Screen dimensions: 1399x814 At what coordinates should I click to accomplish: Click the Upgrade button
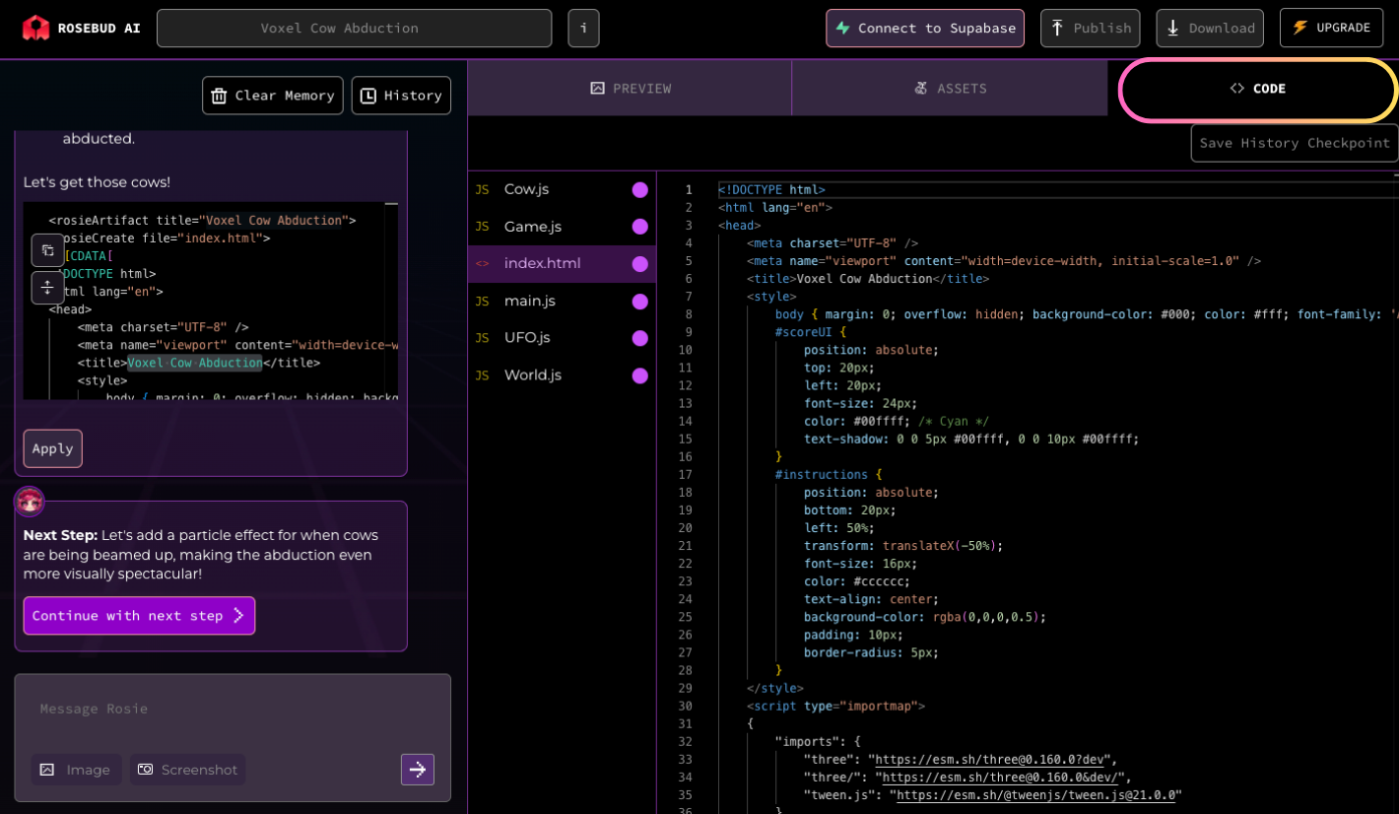[1331, 28]
